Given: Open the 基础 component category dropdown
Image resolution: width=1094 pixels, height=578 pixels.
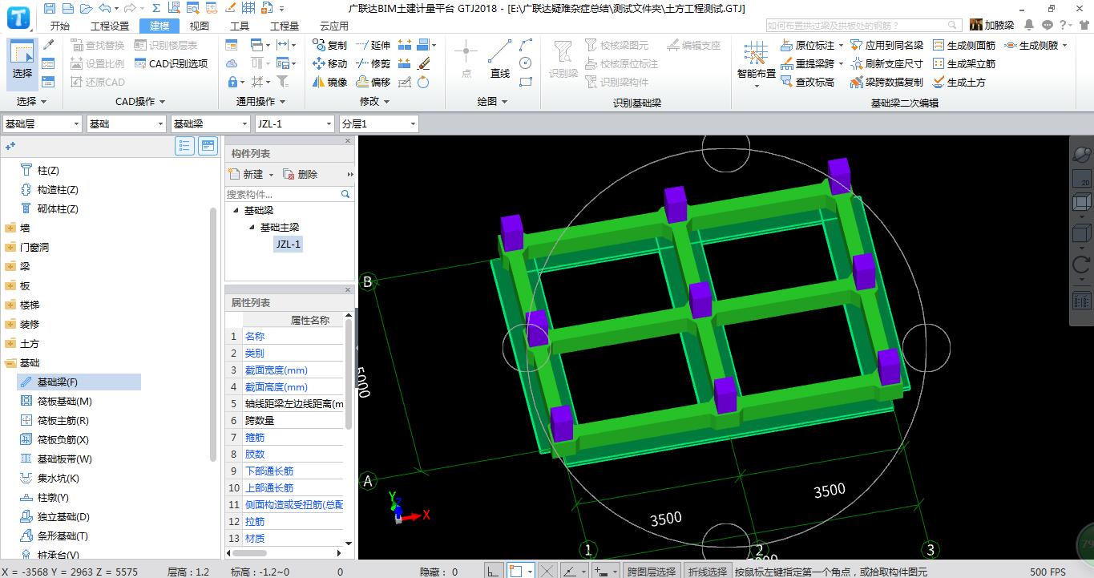Looking at the screenshot, I should [126, 123].
